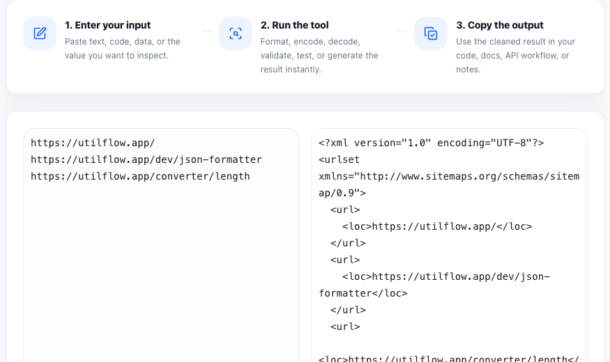Click <loc>https://utilflow.app/</loc> in output
This screenshot has height=362, width=610.
tap(437, 226)
